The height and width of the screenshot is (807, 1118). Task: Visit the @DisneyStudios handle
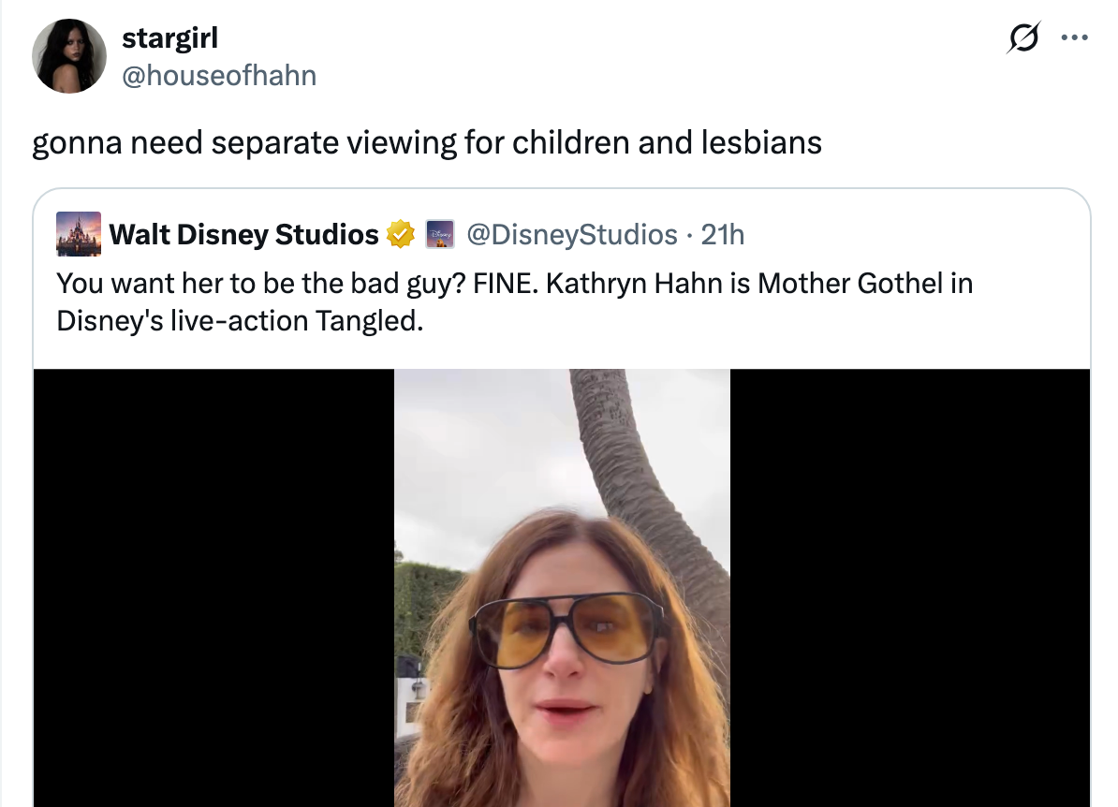pos(571,234)
